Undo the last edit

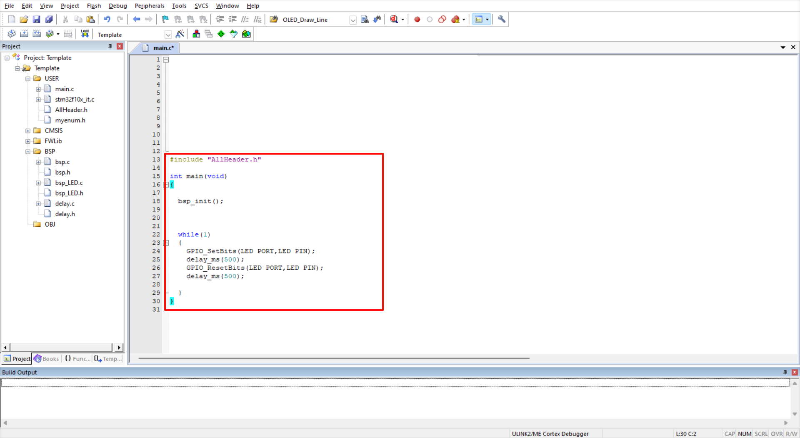(x=107, y=19)
